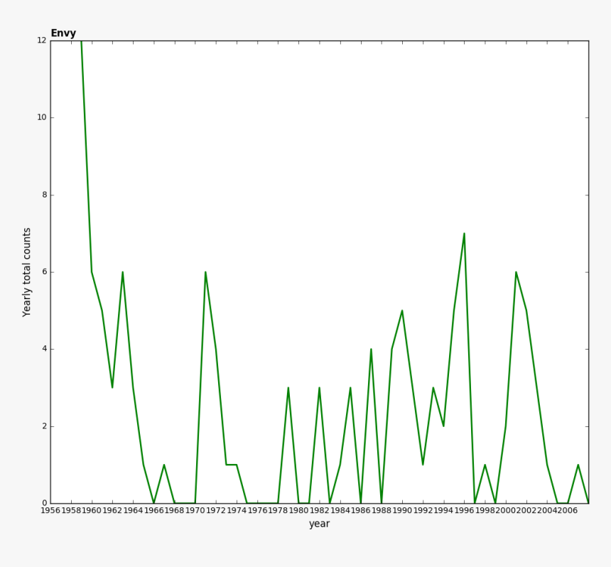Click the x-axis tick label '1988'
This screenshot has width=611, height=567.
[x=382, y=510]
